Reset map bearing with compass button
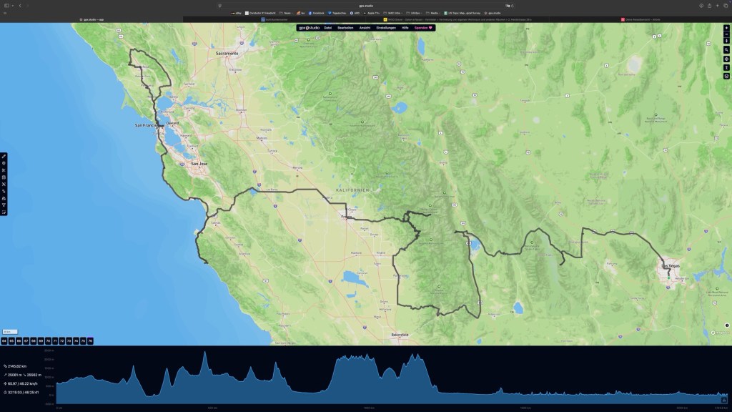Viewport: 732px width, 412px height. pyautogui.click(x=726, y=41)
